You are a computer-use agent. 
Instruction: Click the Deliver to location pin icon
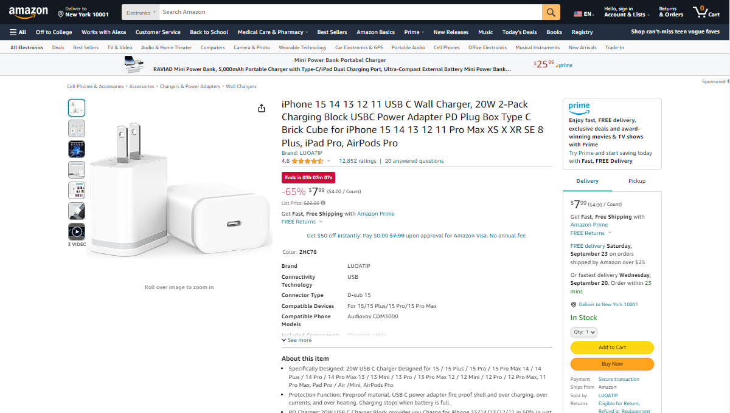61,13
